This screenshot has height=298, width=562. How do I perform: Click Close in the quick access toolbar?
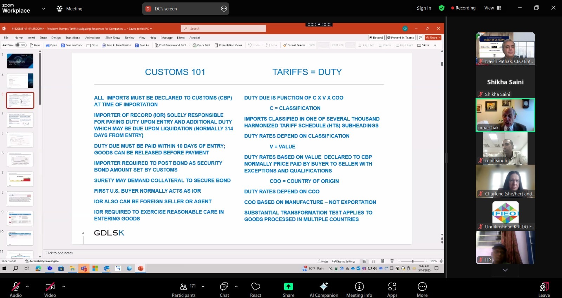[92, 45]
